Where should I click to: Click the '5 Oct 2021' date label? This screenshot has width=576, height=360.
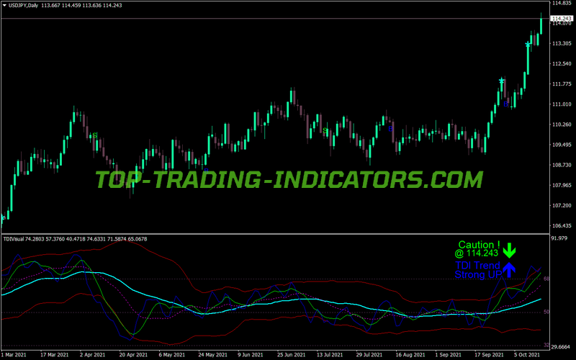(527, 355)
